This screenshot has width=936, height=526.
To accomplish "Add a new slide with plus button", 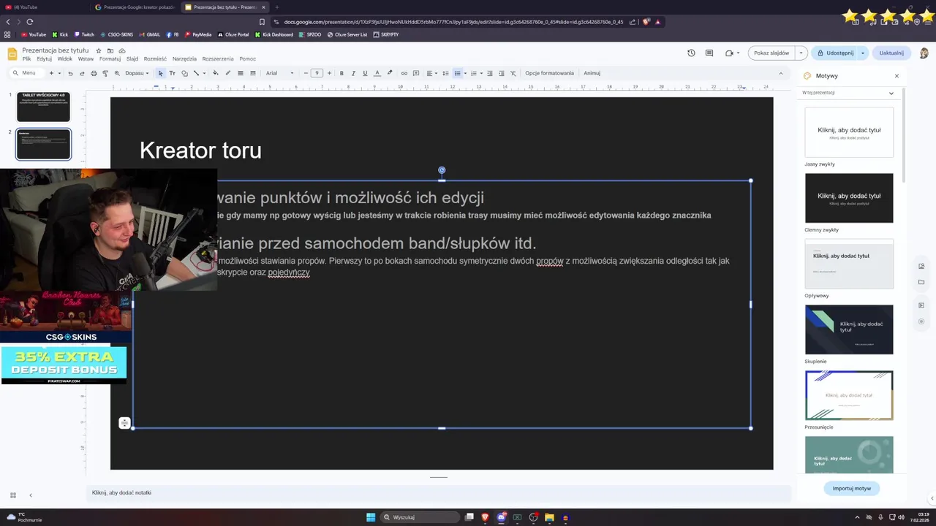I will click(x=51, y=73).
